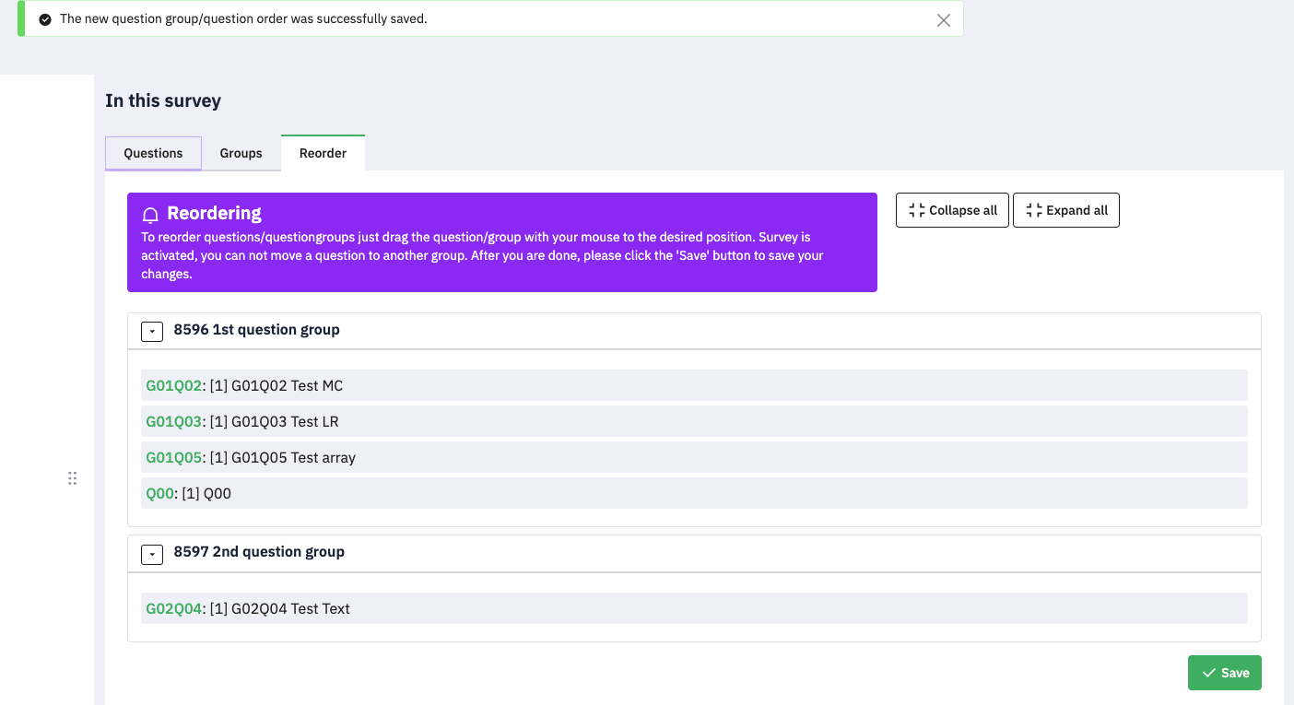This screenshot has height=705, width=1294.
Task: Collapse the 2nd question group arrow
Action: tap(152, 553)
